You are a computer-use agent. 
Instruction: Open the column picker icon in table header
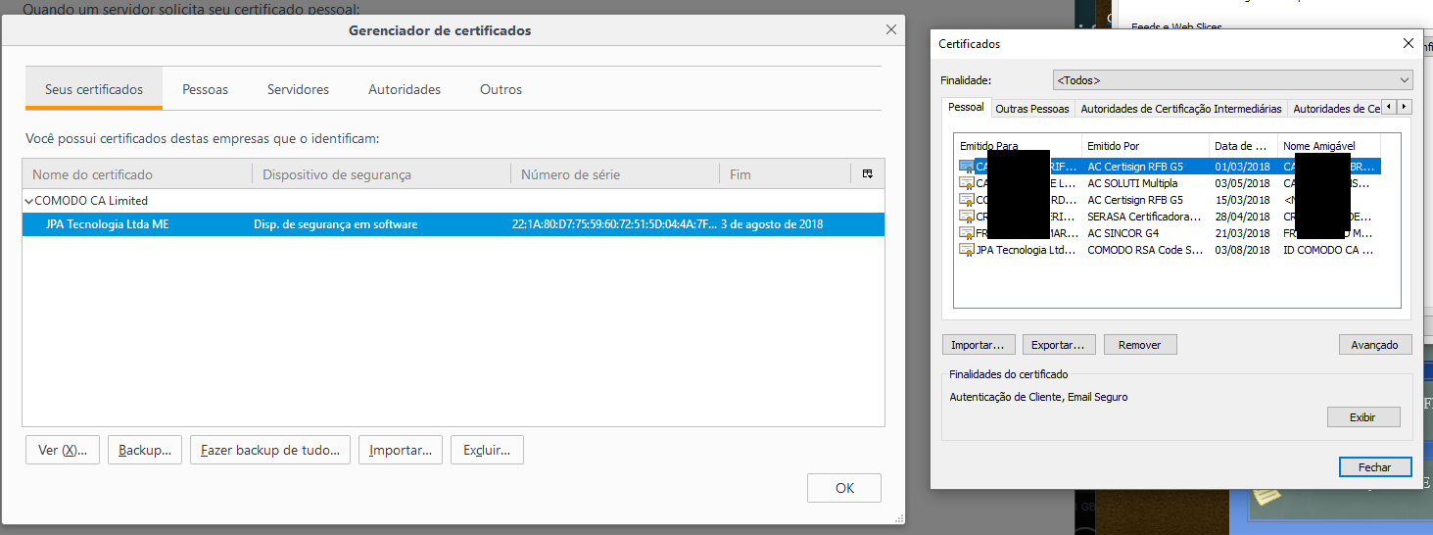click(x=867, y=174)
